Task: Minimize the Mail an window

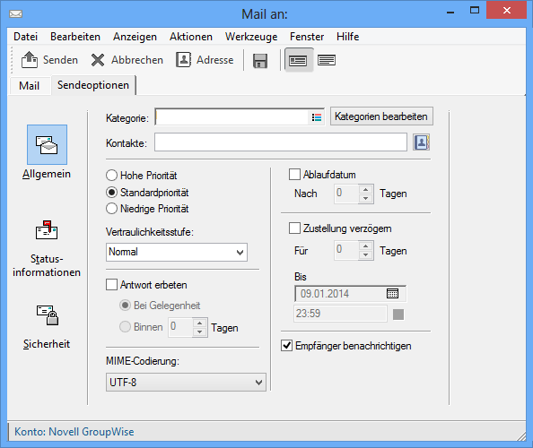Action: click(450, 13)
